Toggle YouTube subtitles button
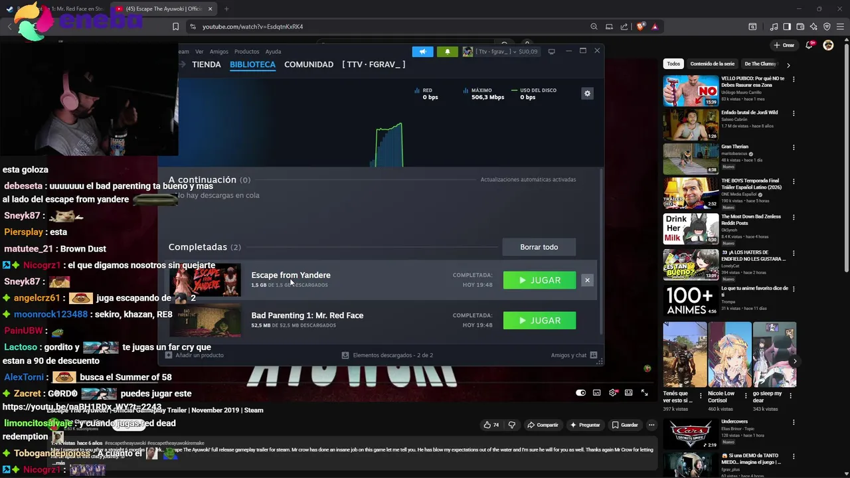This screenshot has height=478, width=850. click(x=597, y=393)
